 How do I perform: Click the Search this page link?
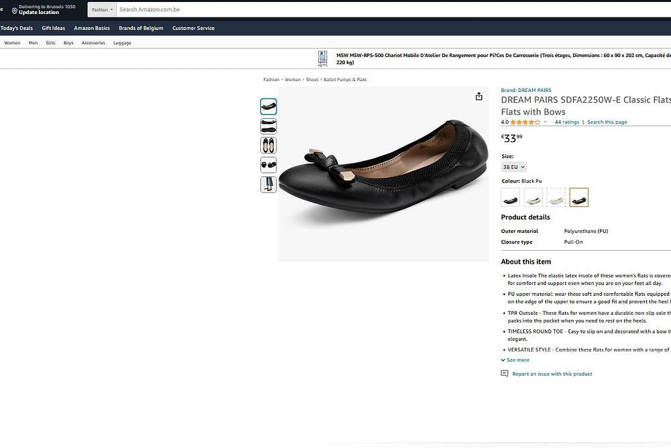pos(607,121)
